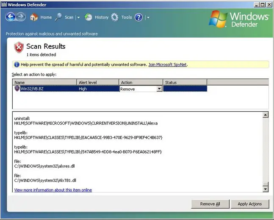
Task: Click the Windows Defender title bar icon
Action: point(4,4)
